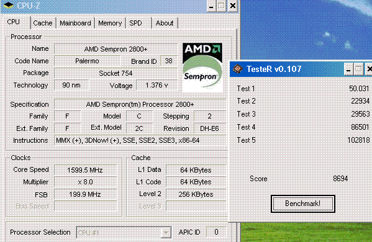The height and width of the screenshot is (242, 372).
Task: Click the Score label in TesteR
Action: (x=258, y=179)
